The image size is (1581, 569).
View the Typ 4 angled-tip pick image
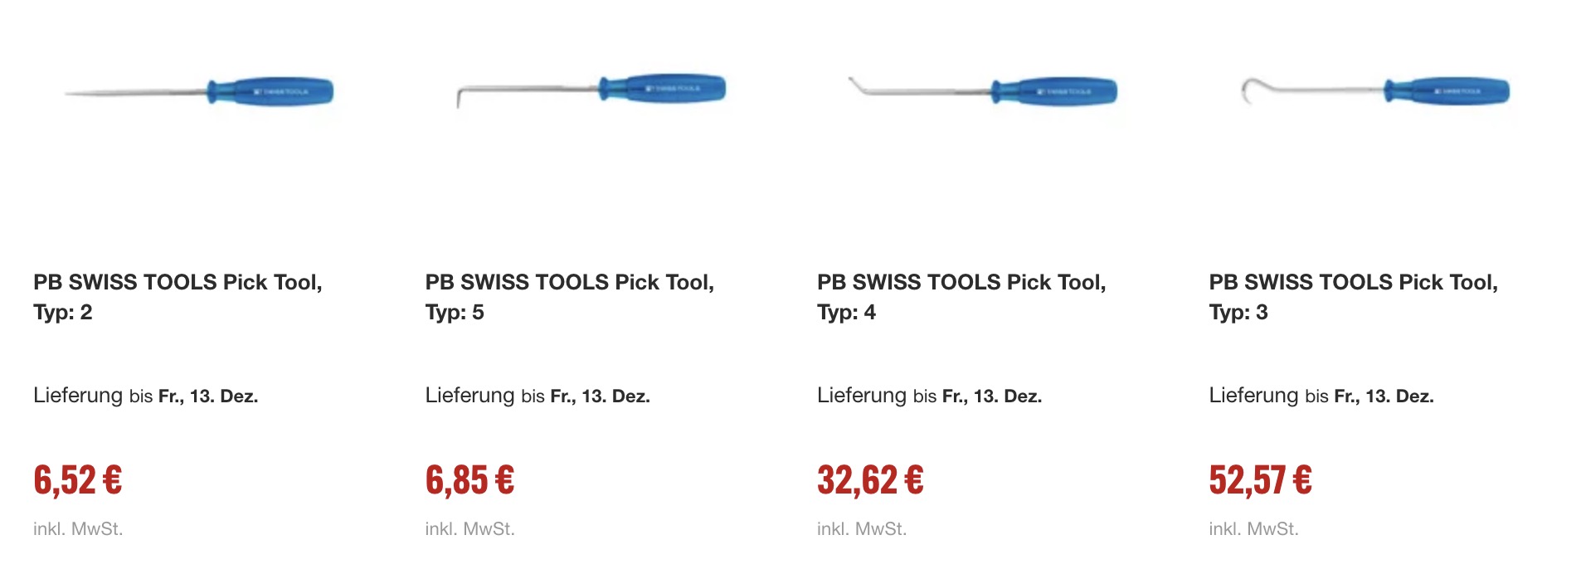[x=983, y=90]
